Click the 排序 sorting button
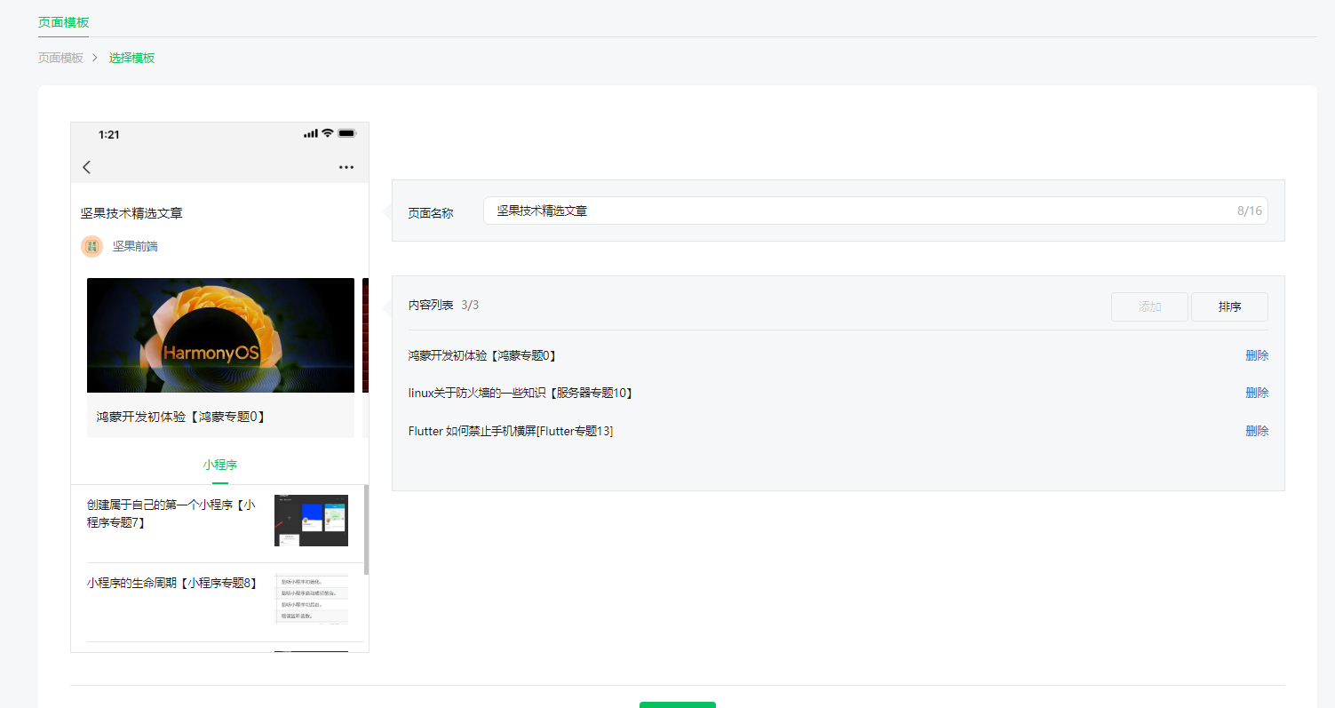This screenshot has width=1335, height=708. [1229, 306]
